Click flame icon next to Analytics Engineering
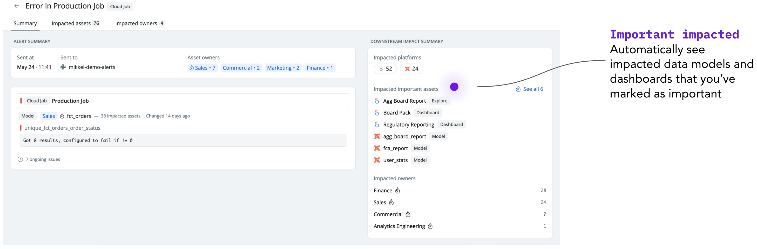 (430, 226)
